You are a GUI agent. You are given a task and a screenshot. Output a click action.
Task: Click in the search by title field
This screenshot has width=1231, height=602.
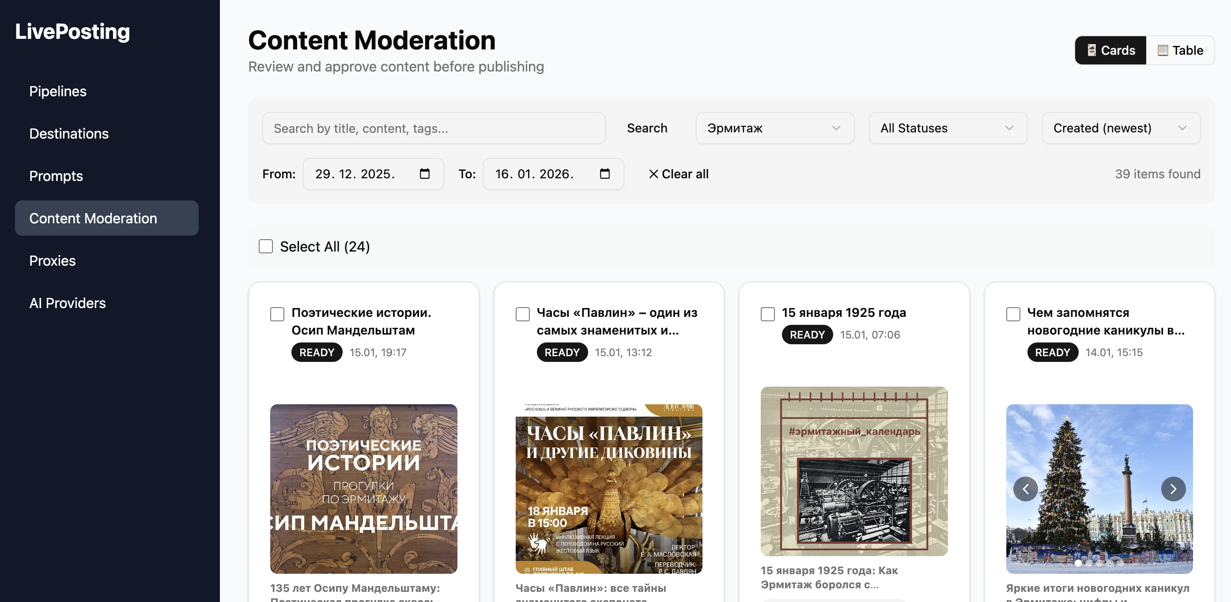point(434,128)
